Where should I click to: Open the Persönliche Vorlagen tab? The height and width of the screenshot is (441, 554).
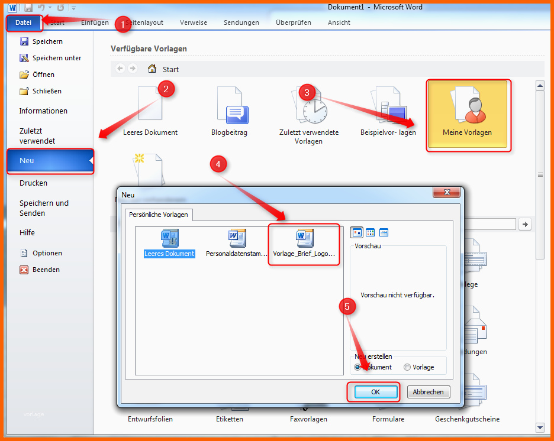[x=158, y=215]
